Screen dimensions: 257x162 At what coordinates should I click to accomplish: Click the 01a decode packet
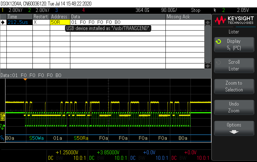pos(58,138)
